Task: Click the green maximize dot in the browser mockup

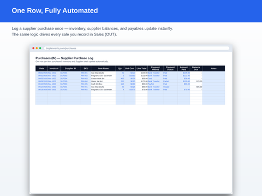Action: pyautogui.click(x=40, y=48)
